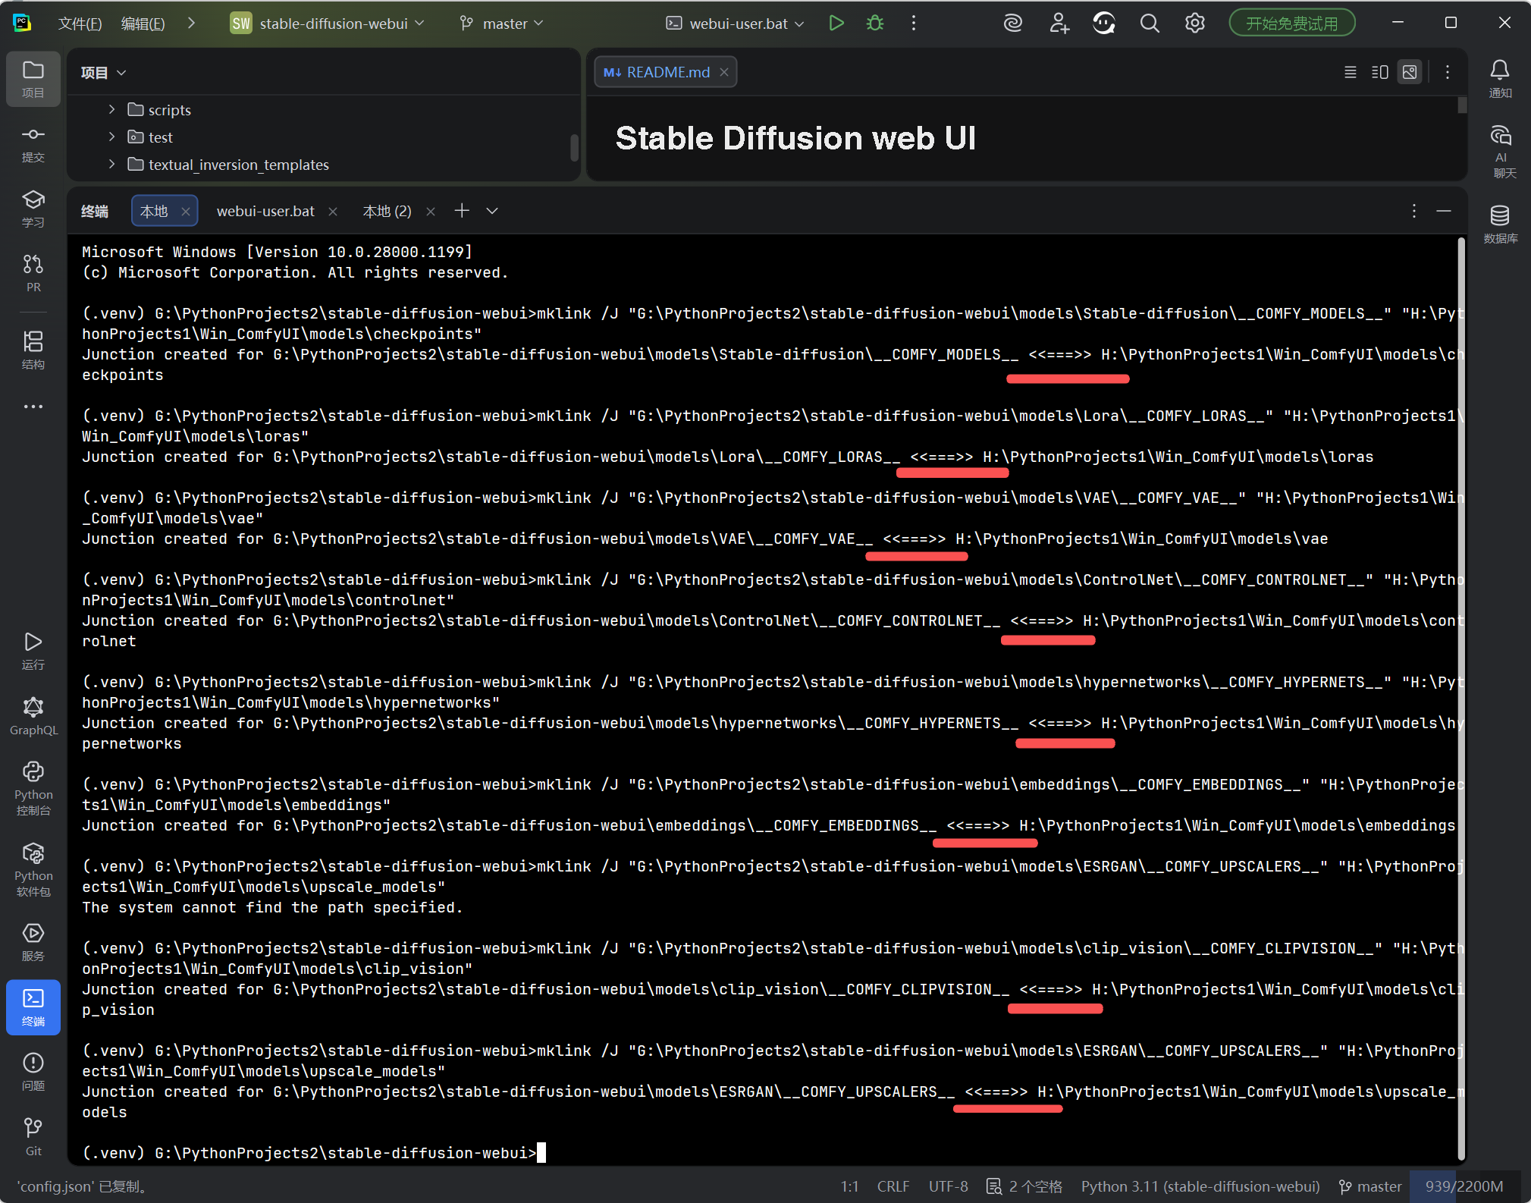Open the Problems tool window
This screenshot has height=1203, width=1531.
pyautogui.click(x=33, y=1070)
